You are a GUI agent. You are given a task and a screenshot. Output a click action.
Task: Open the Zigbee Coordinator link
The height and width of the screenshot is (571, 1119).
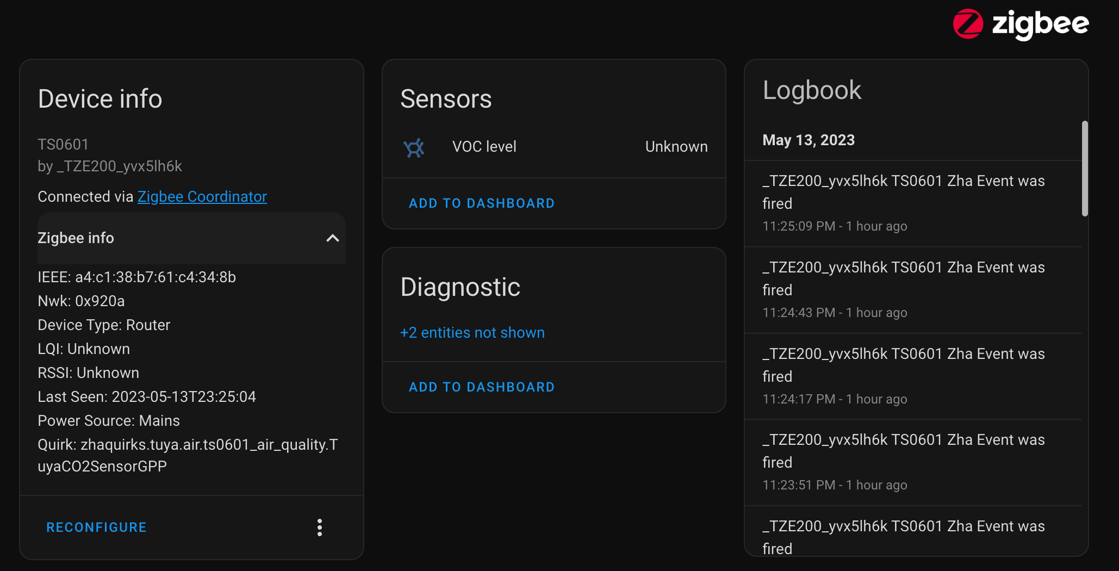(x=202, y=196)
